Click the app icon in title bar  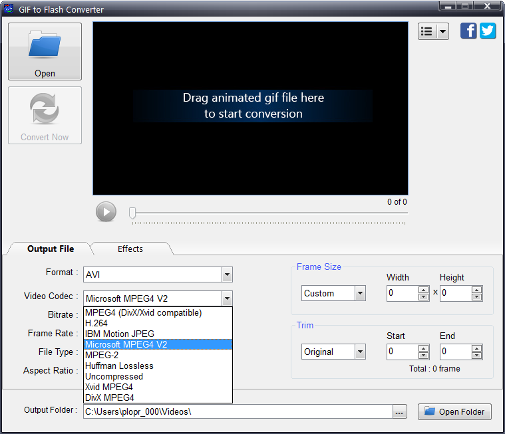[x=9, y=9]
